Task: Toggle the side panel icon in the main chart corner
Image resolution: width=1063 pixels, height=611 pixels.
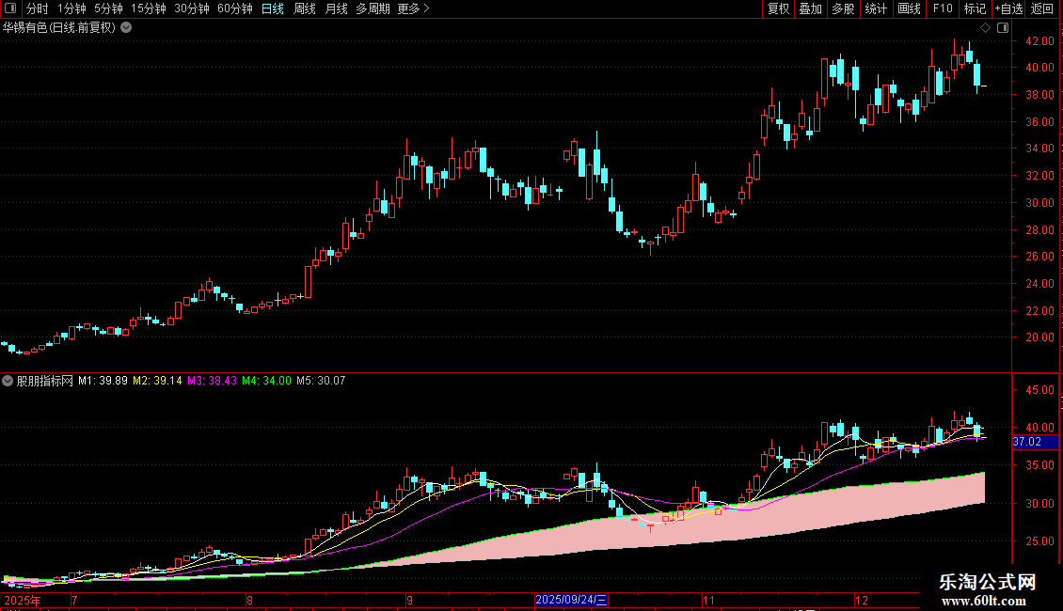Action: pos(1003,28)
